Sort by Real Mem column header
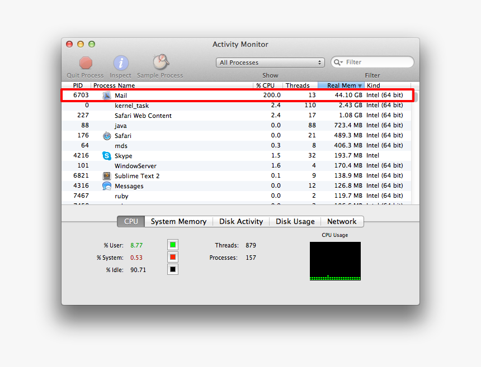This screenshot has height=367, width=481. pyautogui.click(x=341, y=85)
